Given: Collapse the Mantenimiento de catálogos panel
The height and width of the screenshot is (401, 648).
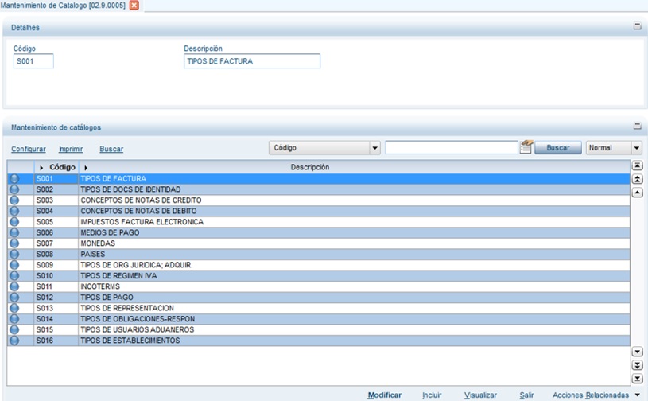Looking at the screenshot, I should pyautogui.click(x=637, y=126).
